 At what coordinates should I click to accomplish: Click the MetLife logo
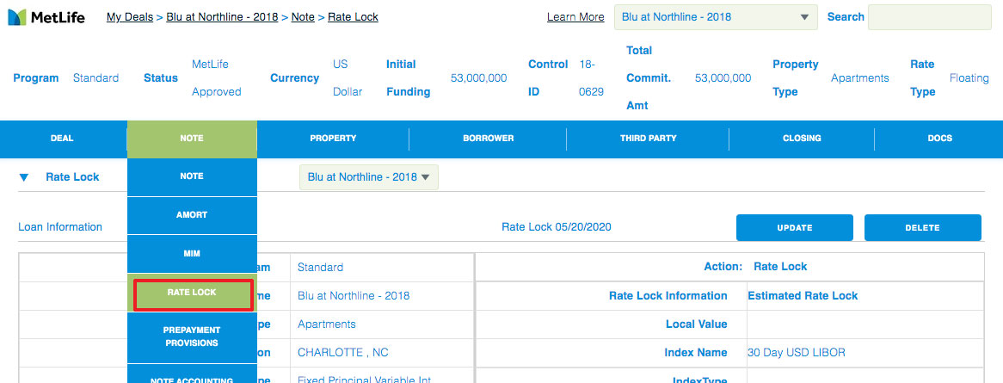[46, 17]
